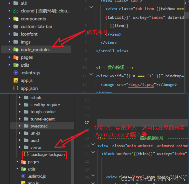Screen dimensions: 189x184
Task: Expand the uuid folder arrow
Action: tap(20, 140)
